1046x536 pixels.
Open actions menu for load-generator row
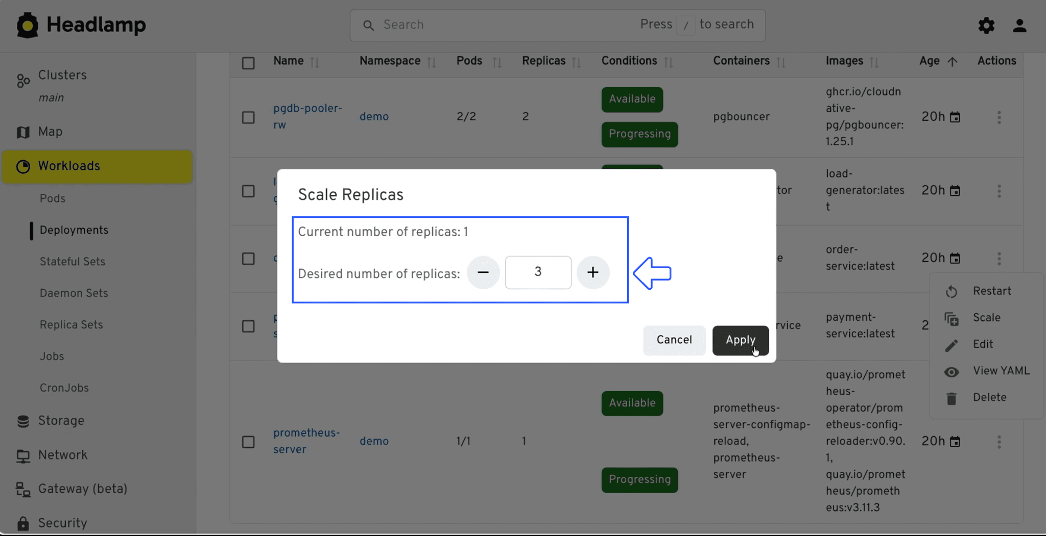pyautogui.click(x=999, y=191)
